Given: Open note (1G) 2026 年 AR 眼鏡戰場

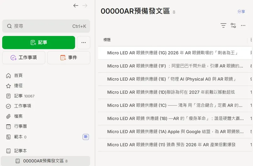Looking at the screenshot, I should pos(175,53).
